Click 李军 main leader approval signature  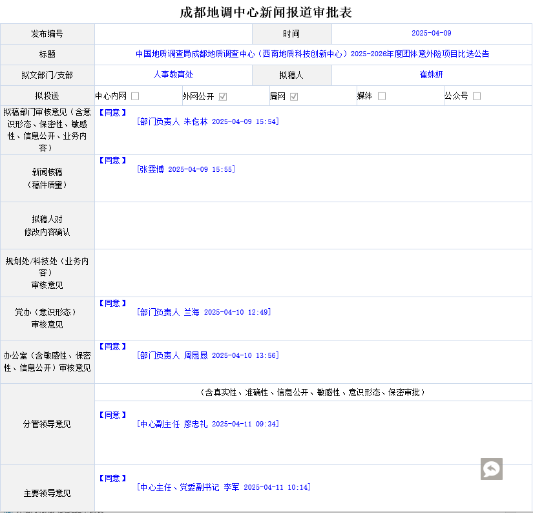tap(224, 487)
